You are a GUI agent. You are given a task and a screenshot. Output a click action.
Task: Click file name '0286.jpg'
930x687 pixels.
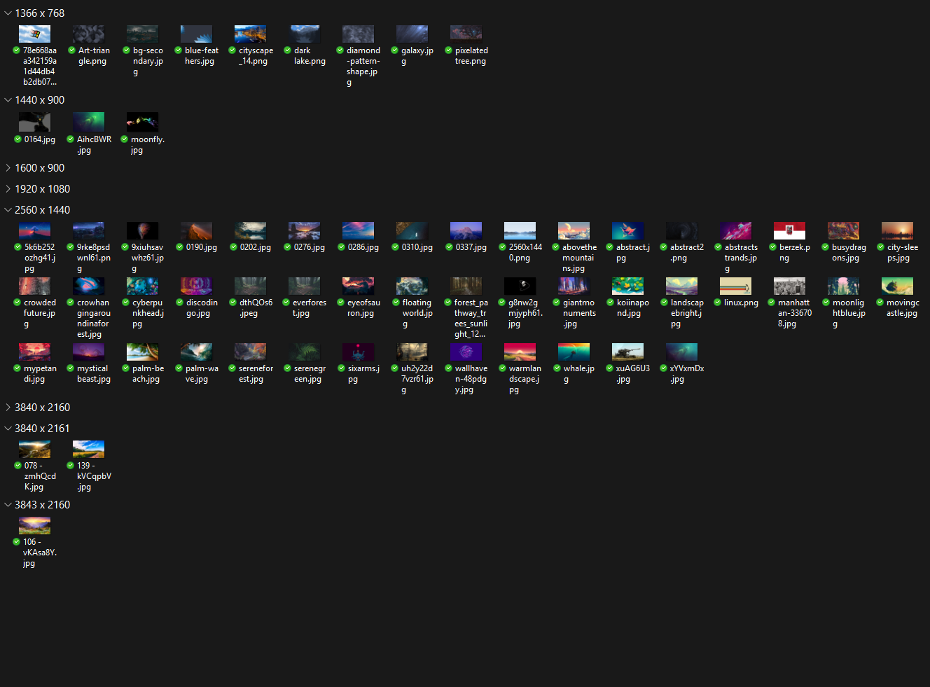point(363,247)
